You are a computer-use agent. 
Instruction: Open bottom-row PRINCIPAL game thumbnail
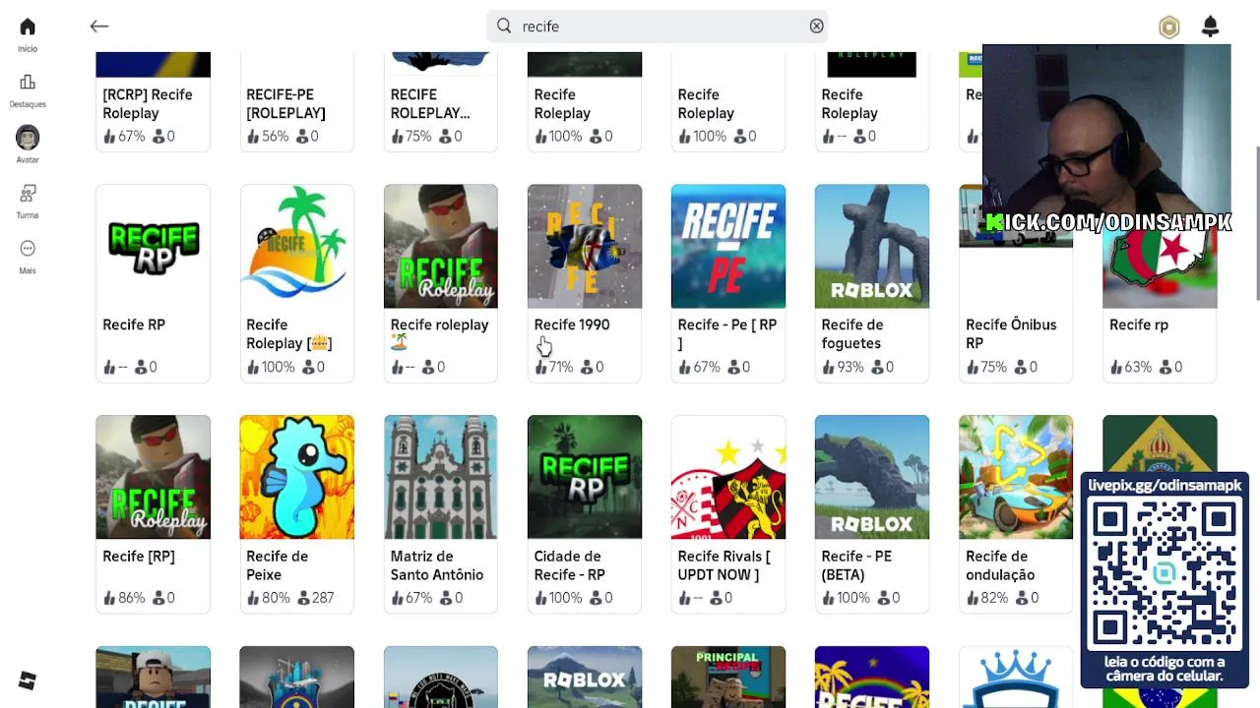(728, 677)
